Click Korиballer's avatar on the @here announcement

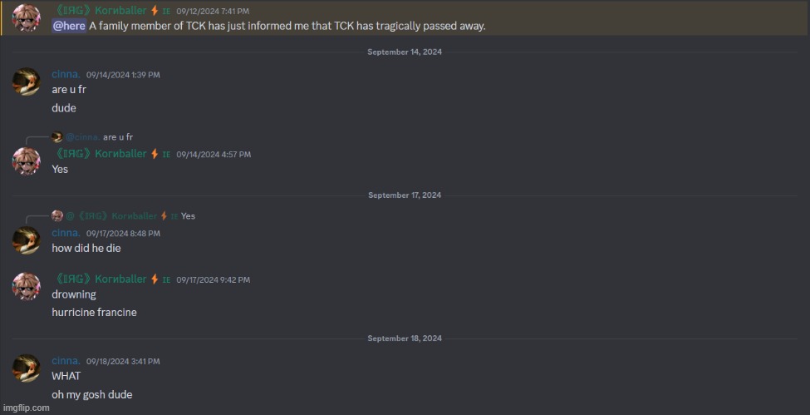pyautogui.click(x=26, y=17)
